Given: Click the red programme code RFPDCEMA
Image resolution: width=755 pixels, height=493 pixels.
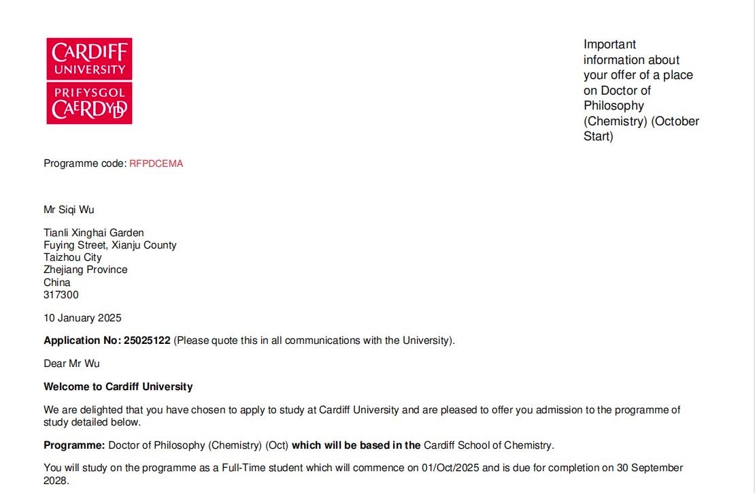Looking at the screenshot, I should click(156, 163).
